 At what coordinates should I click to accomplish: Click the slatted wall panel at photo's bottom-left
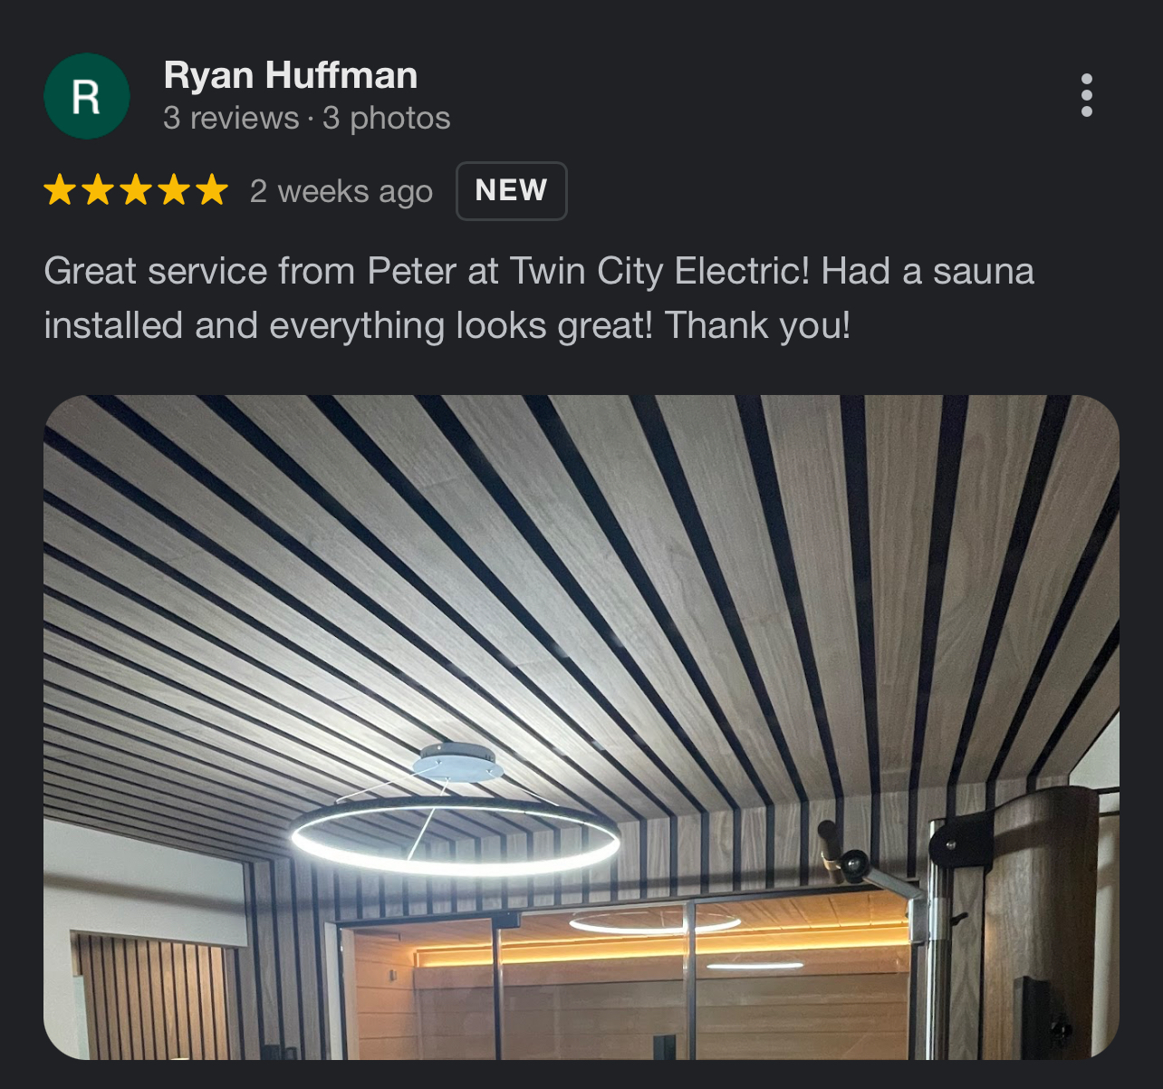pos(153,997)
